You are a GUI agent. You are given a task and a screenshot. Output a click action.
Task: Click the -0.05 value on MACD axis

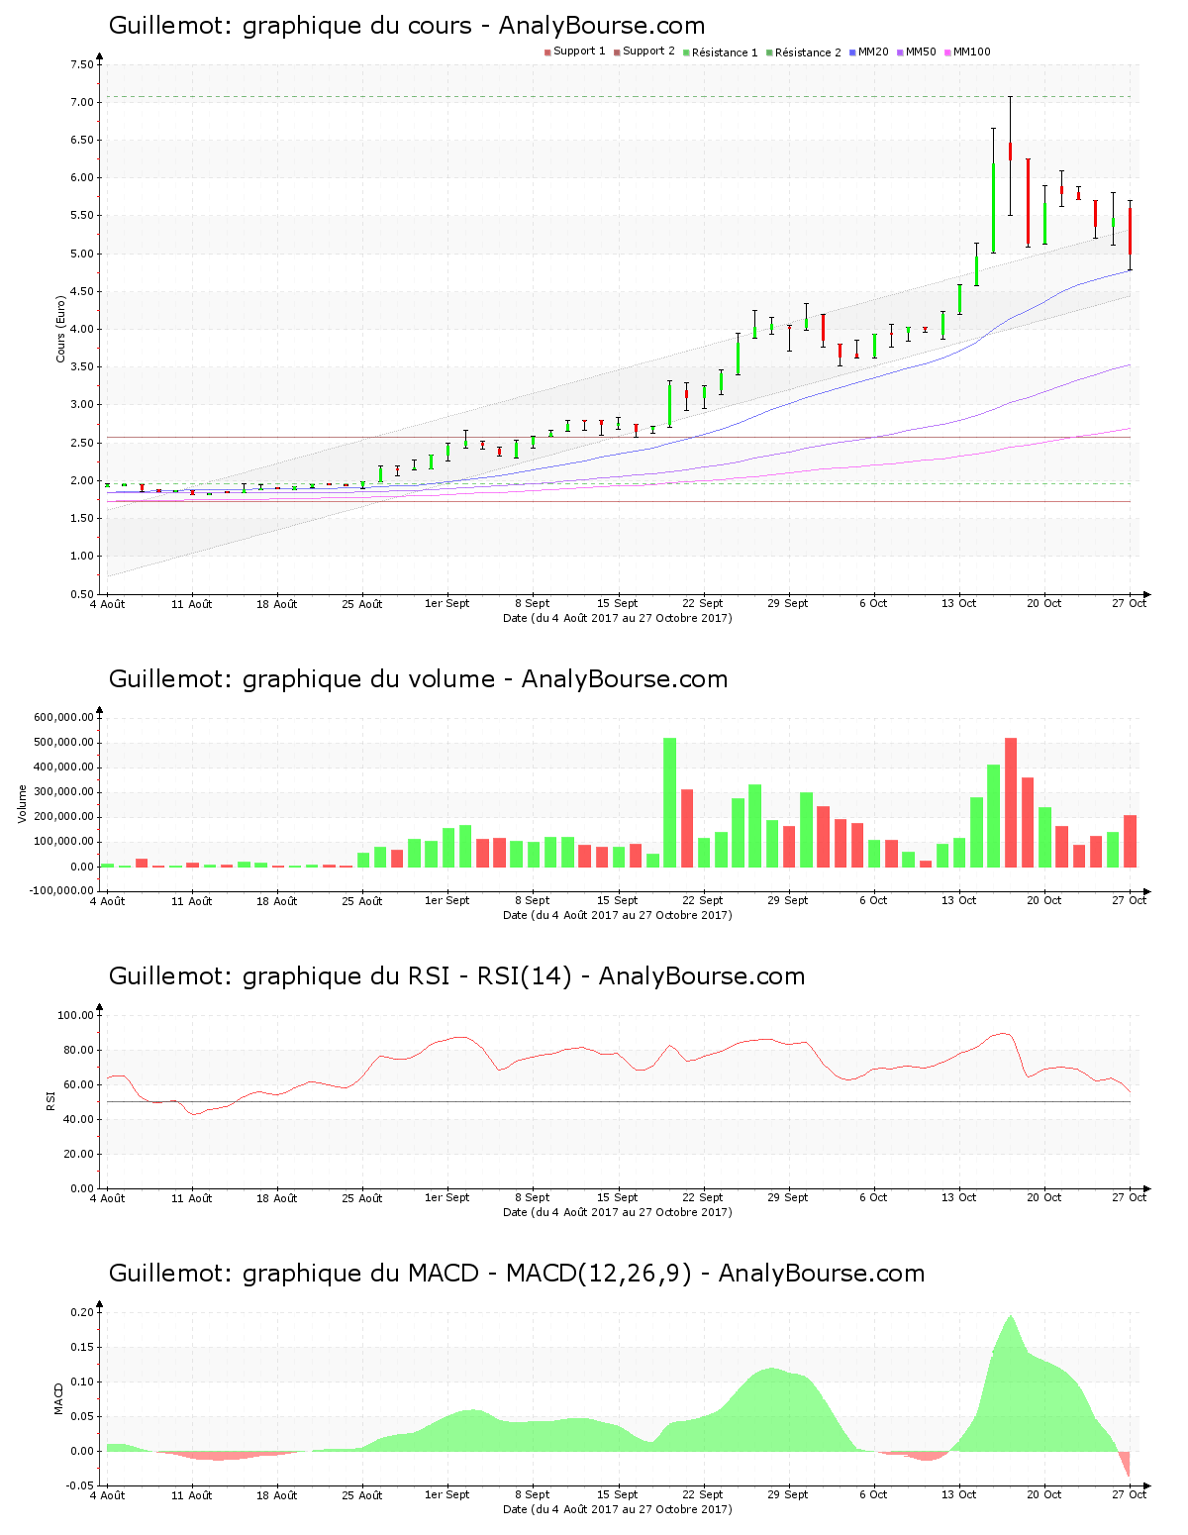pos(80,1485)
